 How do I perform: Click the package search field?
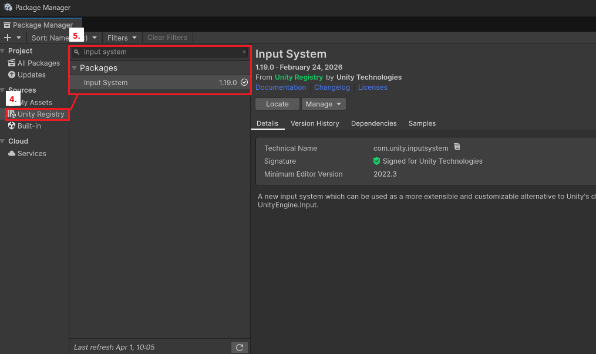pos(160,52)
